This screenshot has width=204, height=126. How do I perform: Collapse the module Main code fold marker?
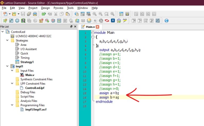coord(93,32)
